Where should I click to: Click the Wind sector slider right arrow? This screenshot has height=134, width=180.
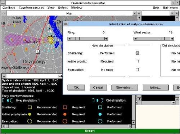pos(172,39)
